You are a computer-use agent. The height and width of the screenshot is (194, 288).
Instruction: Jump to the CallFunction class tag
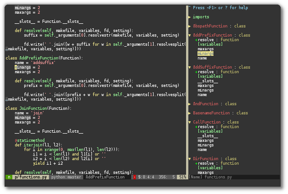(x=207, y=122)
